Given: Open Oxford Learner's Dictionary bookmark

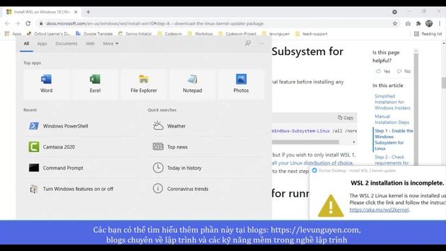Looking at the screenshot, I should pos(48,33).
